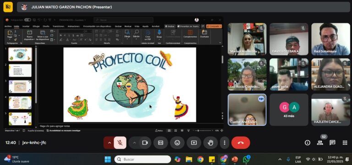Click Volver a usar las diapositivas

43,35
